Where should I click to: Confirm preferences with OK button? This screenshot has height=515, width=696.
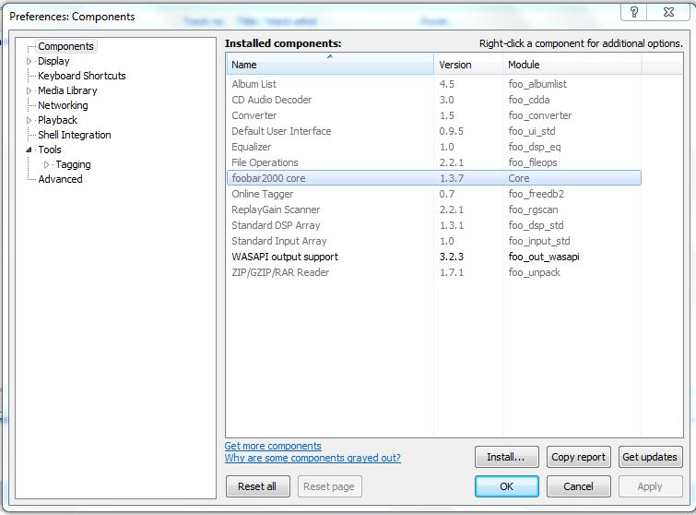506,486
